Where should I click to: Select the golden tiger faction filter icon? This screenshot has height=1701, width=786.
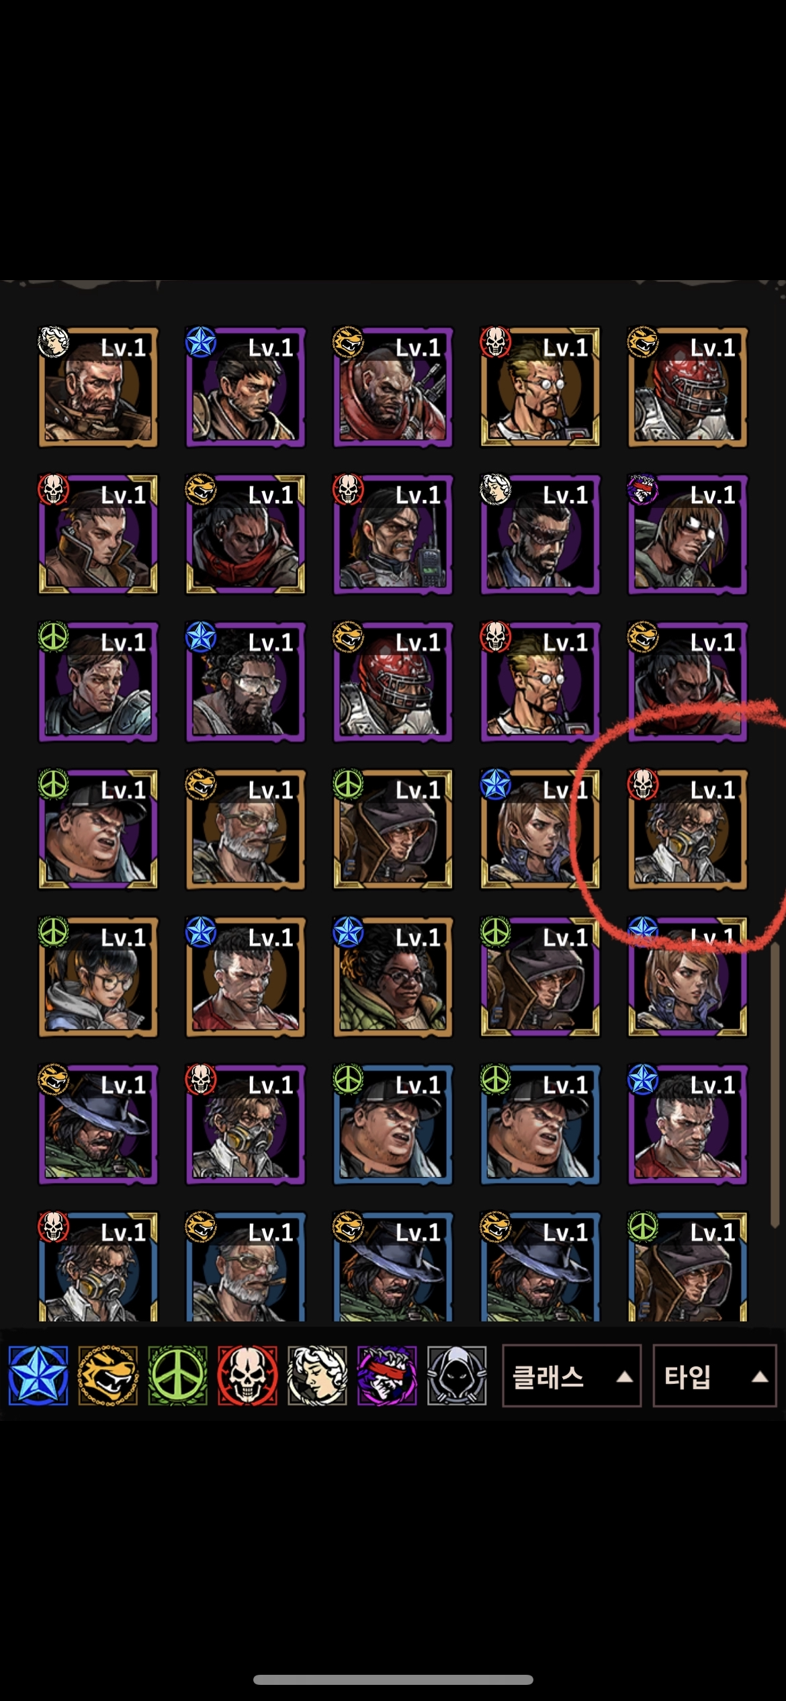point(108,1376)
